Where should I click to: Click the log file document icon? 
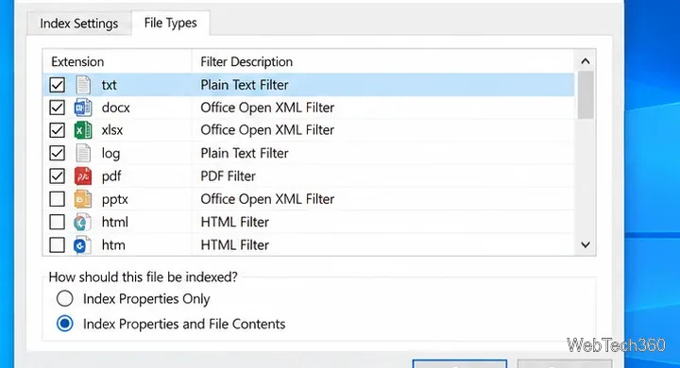pyautogui.click(x=83, y=153)
